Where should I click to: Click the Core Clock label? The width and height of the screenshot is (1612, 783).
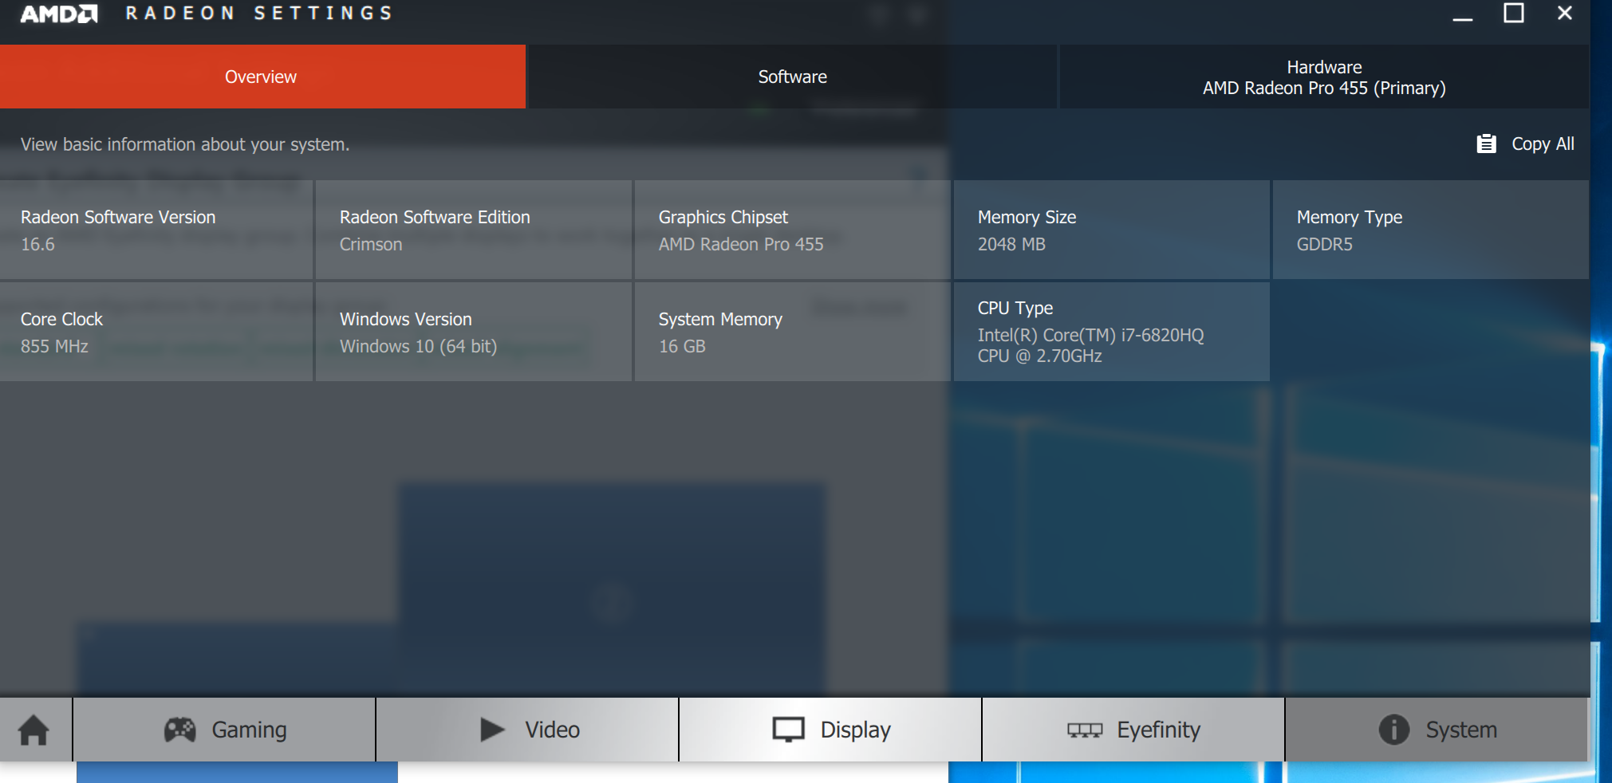61,319
